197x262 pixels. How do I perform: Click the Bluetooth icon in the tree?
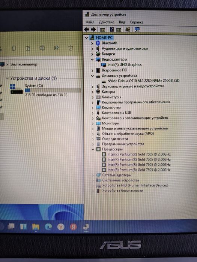[98, 43]
